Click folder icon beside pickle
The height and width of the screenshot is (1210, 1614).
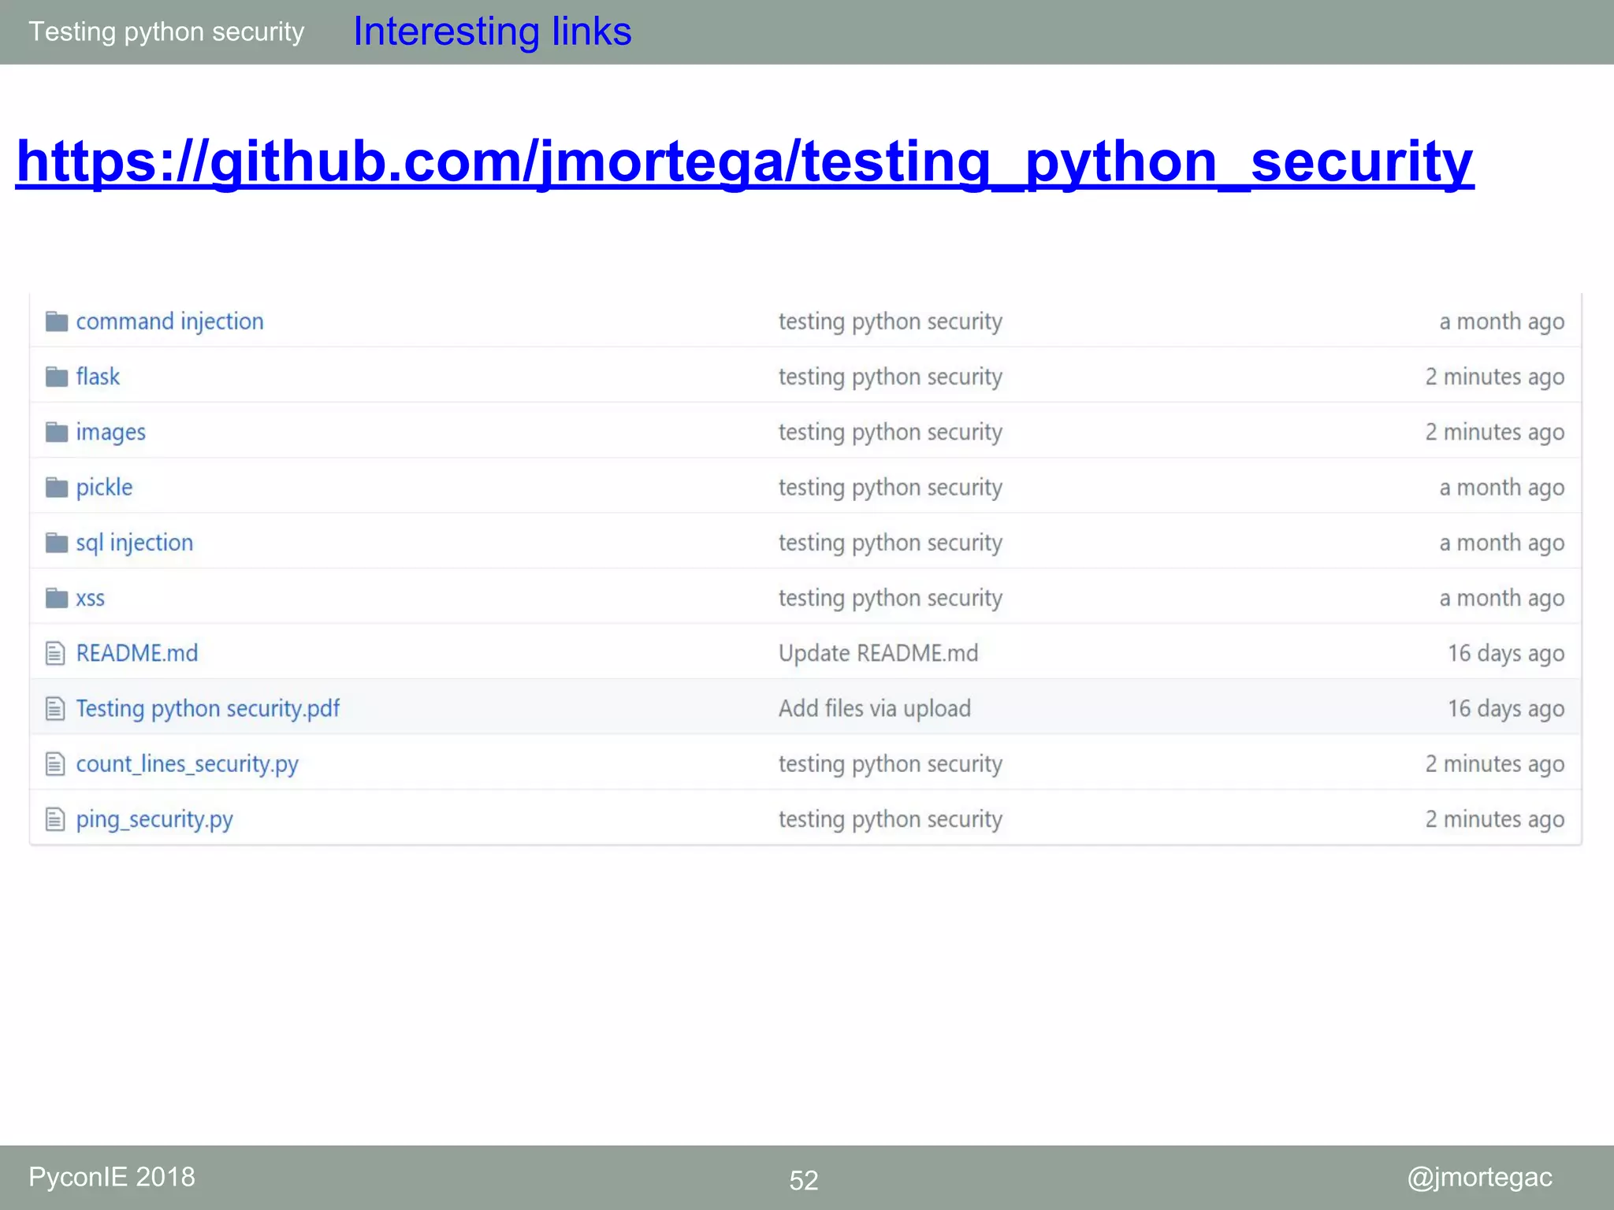click(57, 488)
